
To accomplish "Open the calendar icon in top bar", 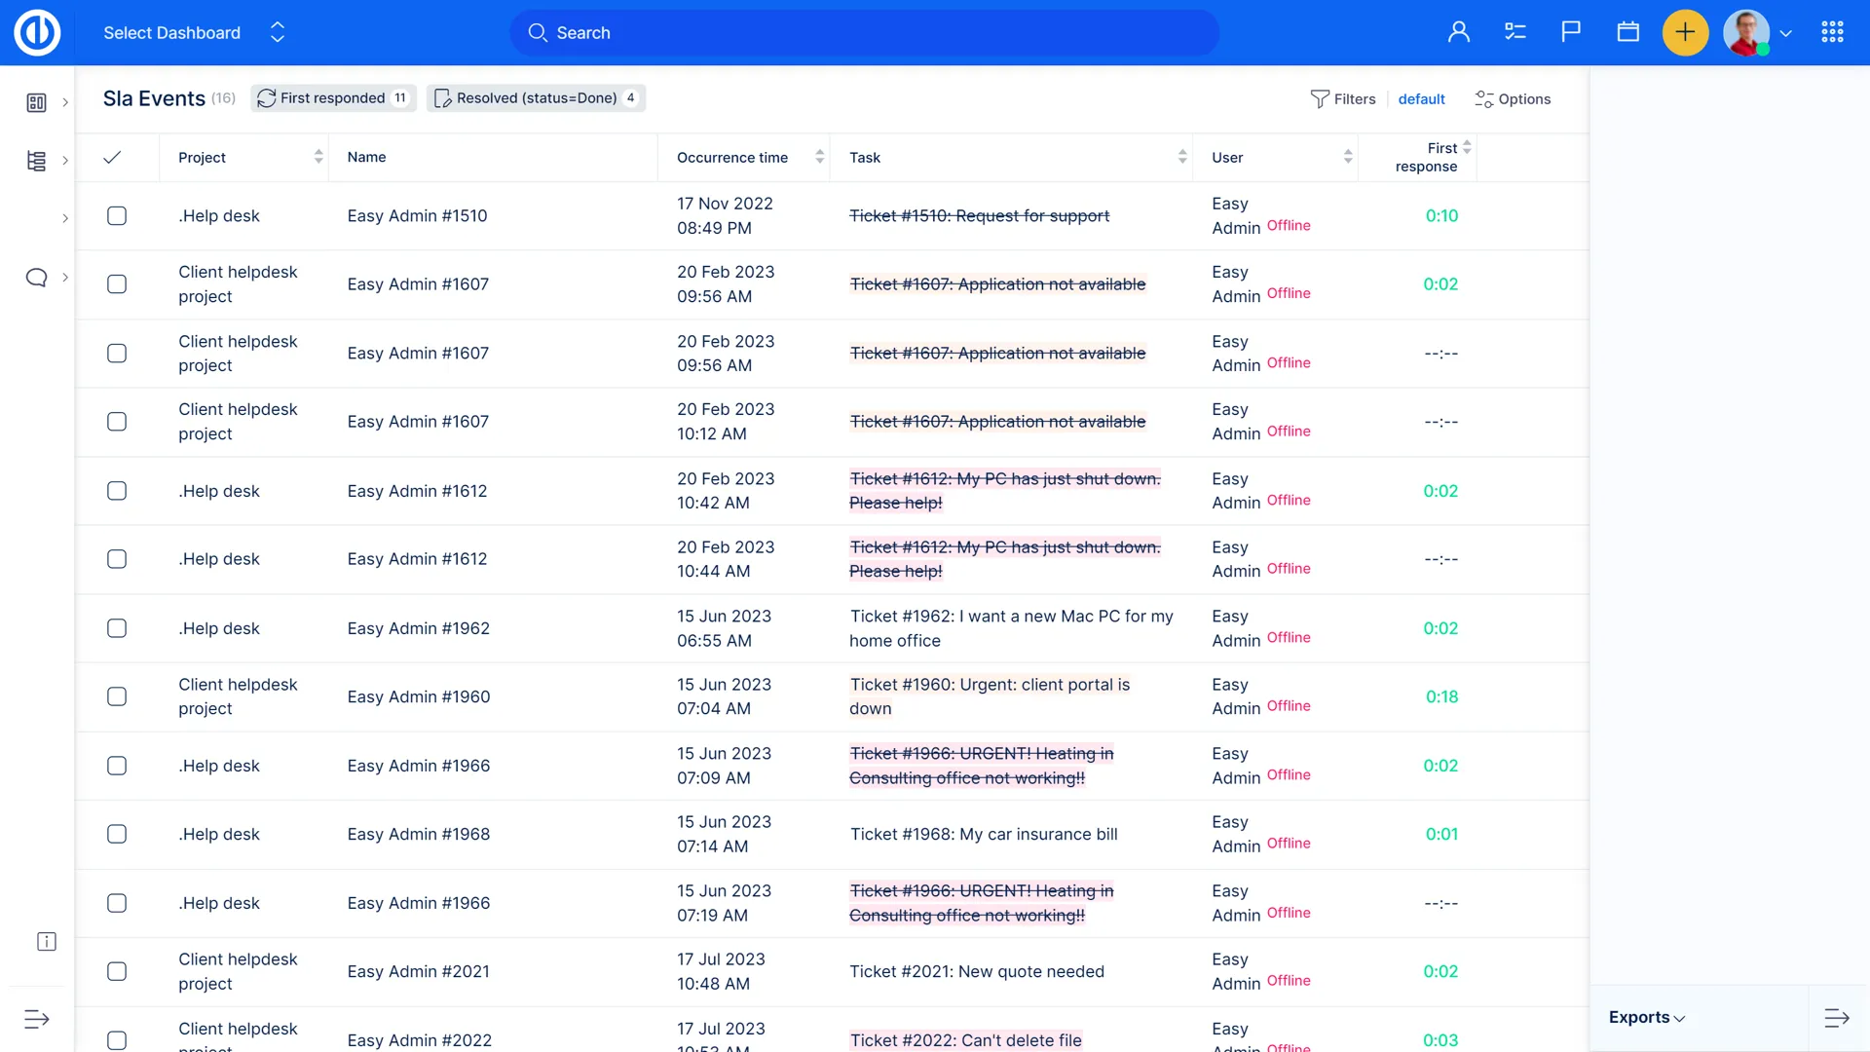I will [x=1627, y=32].
